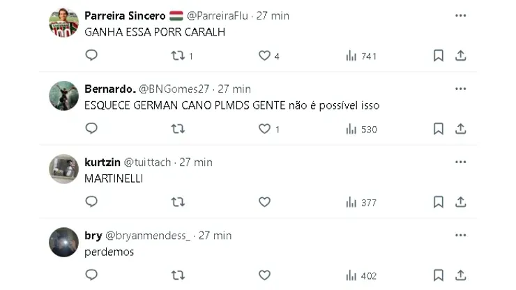Retweet kurtzin's MARTINELLI tweet
The image size is (516, 290).
178,202
